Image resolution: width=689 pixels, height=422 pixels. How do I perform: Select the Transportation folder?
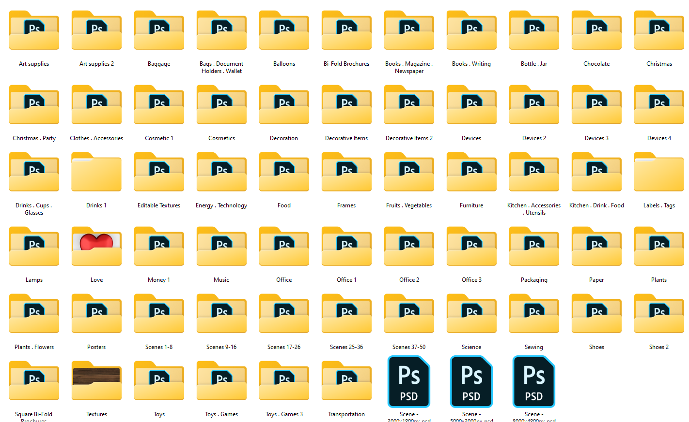(346, 381)
